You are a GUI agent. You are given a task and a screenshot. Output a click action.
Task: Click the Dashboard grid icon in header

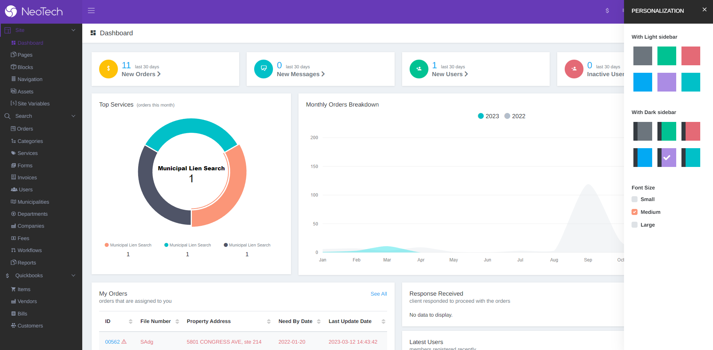pyautogui.click(x=93, y=33)
